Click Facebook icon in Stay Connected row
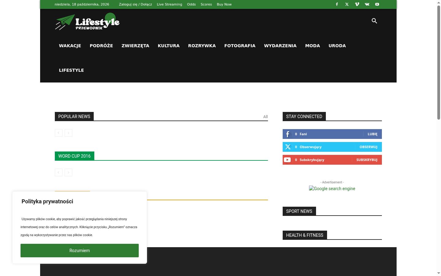The width and height of the screenshot is (441, 276). (288, 134)
